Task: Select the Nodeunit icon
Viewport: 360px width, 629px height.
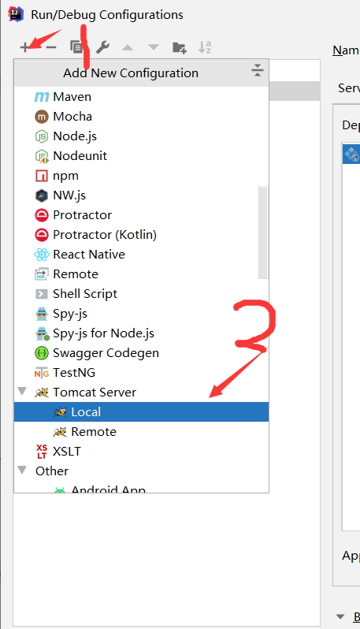Action: point(41,156)
